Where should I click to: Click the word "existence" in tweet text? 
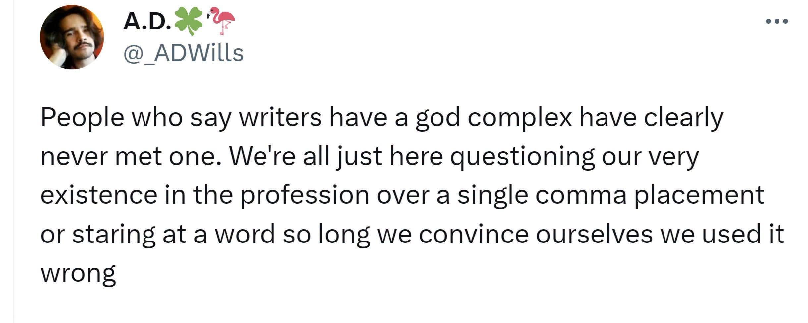click(99, 195)
